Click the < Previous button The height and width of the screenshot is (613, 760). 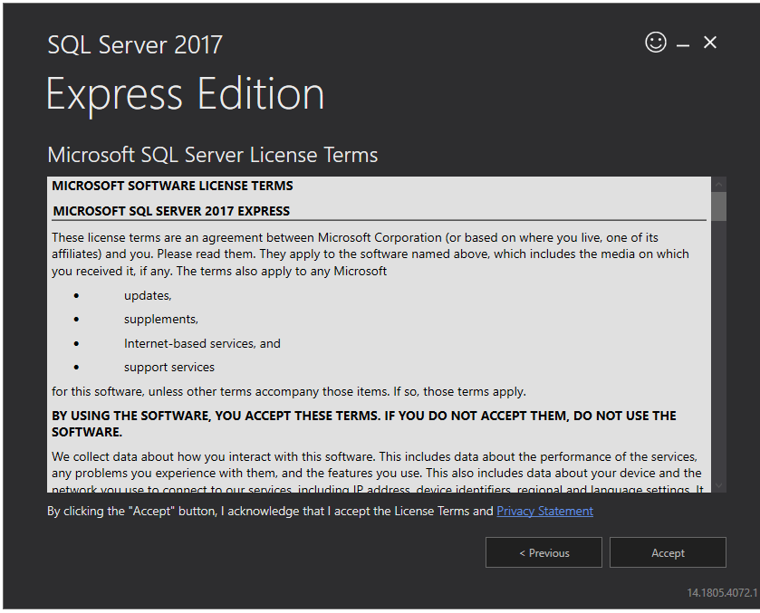pos(544,552)
